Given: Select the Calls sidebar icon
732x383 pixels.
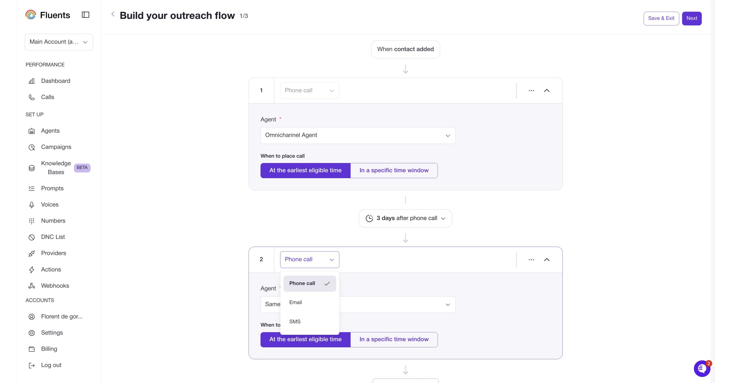Looking at the screenshot, I should coord(31,97).
